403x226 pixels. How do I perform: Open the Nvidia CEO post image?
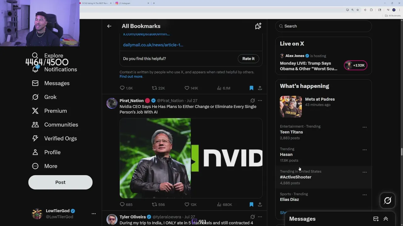(x=191, y=158)
